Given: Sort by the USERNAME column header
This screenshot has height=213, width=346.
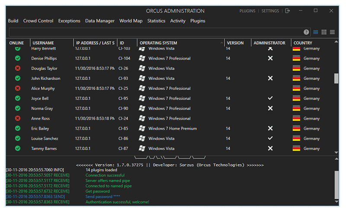Looking at the screenshot, I should (43, 43).
